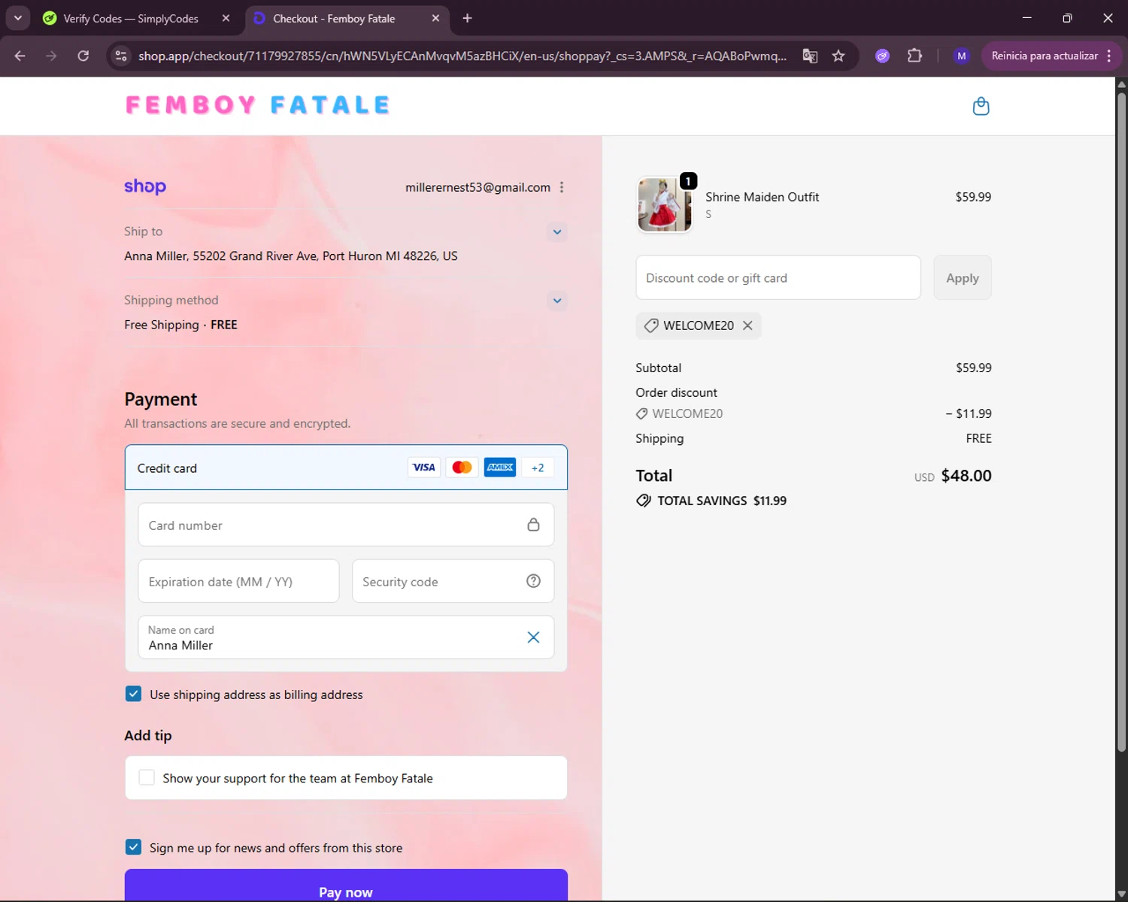This screenshot has width=1128, height=902.
Task: Click the American Express icon
Action: 500,468
